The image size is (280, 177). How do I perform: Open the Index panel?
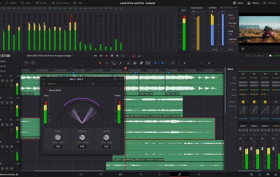(x=26, y=3)
